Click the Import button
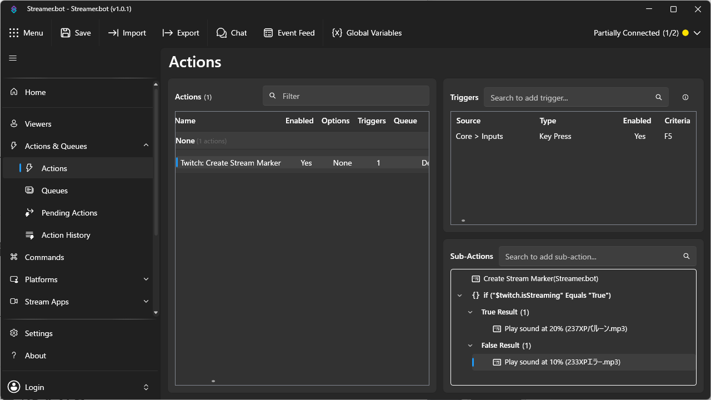Image resolution: width=711 pixels, height=400 pixels. pos(127,33)
